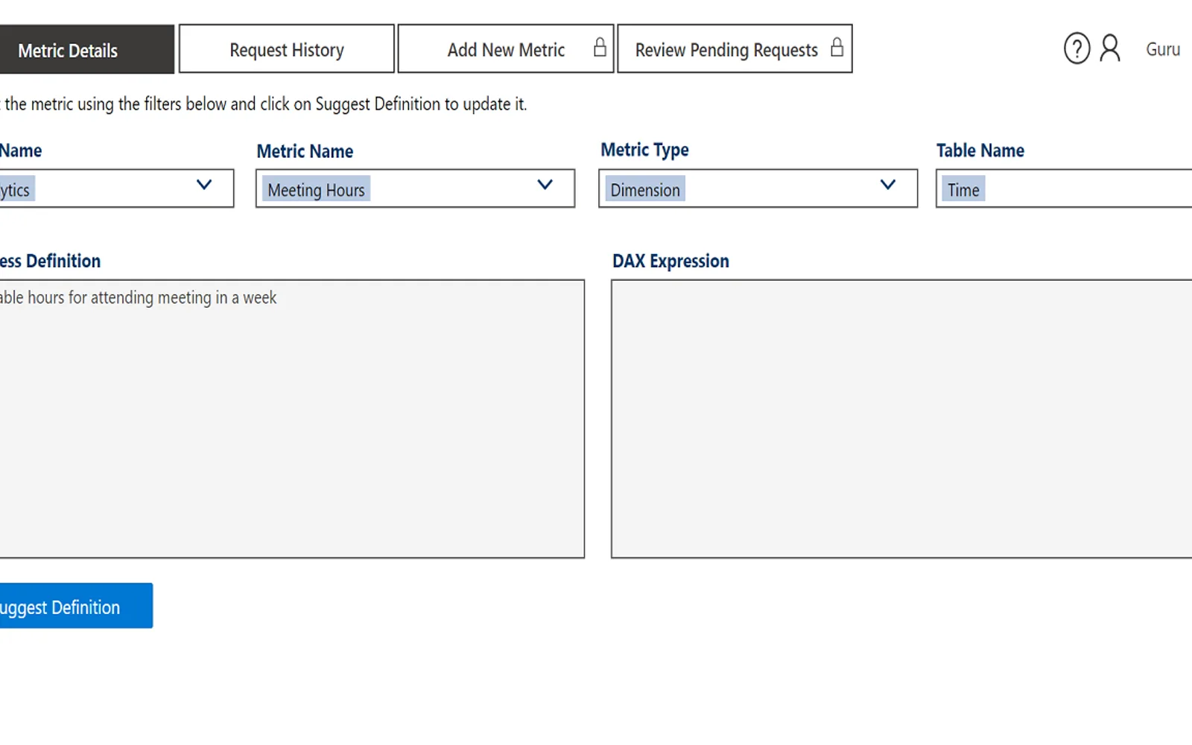Click the Table Name field label

(x=980, y=150)
